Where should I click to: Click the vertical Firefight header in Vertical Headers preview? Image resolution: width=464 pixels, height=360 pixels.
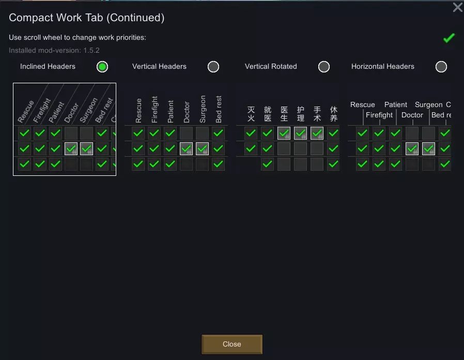coord(154,109)
